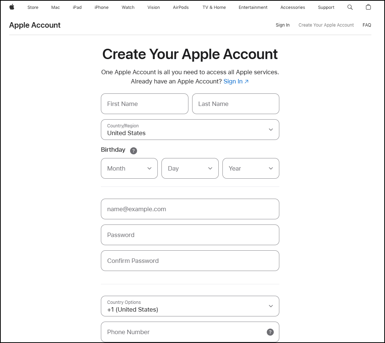Focus the name@example.com email field
The height and width of the screenshot is (343, 385).
[x=190, y=209]
